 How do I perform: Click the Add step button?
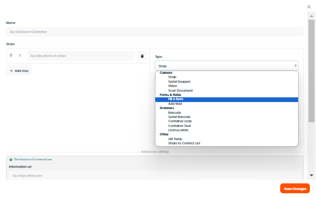(19, 71)
